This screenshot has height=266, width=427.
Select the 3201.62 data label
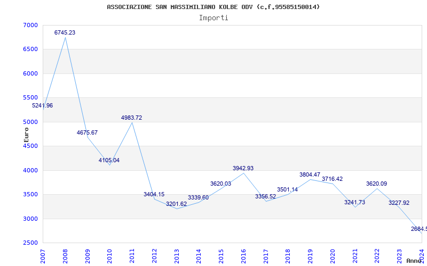click(177, 204)
